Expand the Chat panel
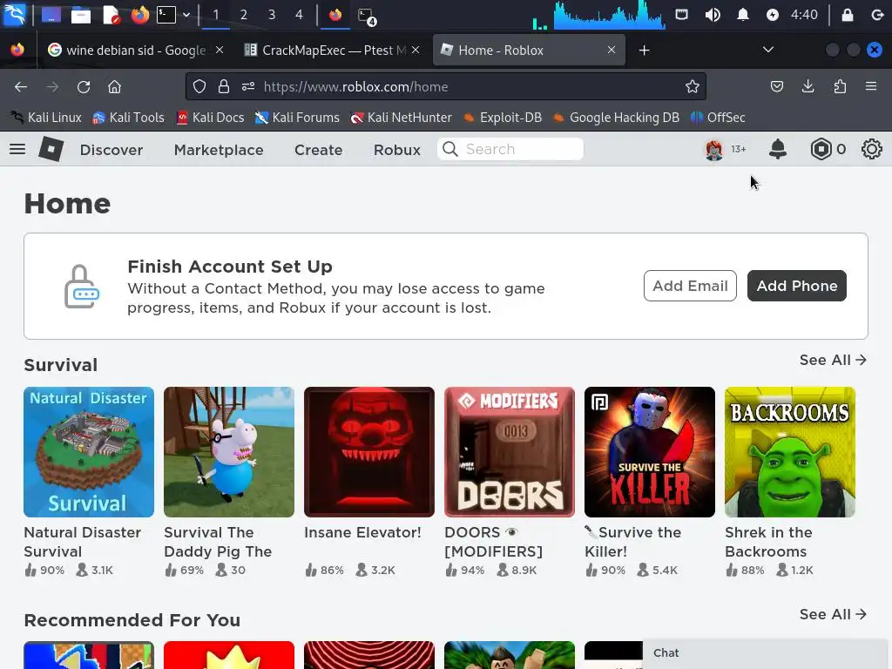 767,653
